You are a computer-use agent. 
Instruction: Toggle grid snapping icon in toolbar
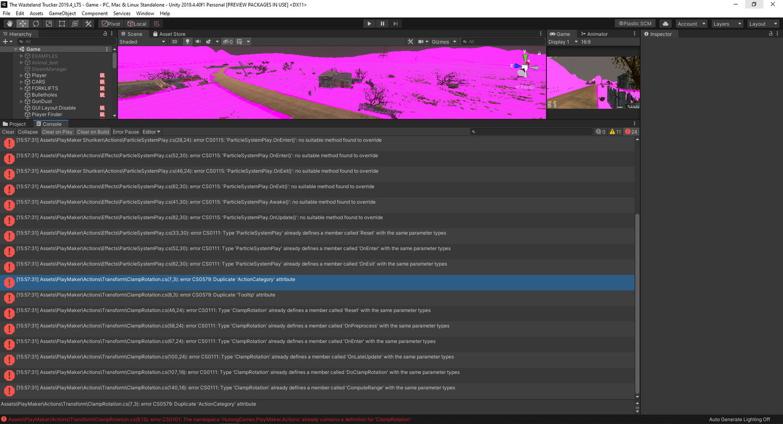point(157,24)
